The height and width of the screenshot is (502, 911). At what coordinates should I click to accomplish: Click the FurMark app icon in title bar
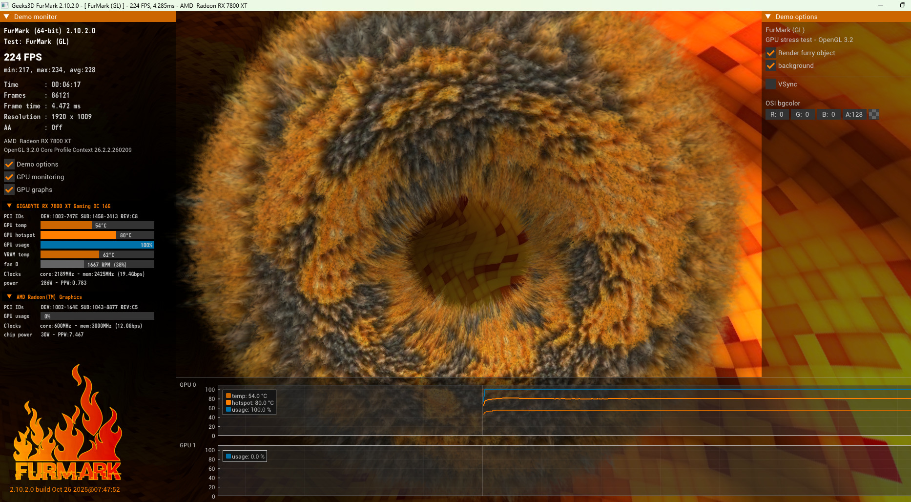tap(5, 5)
